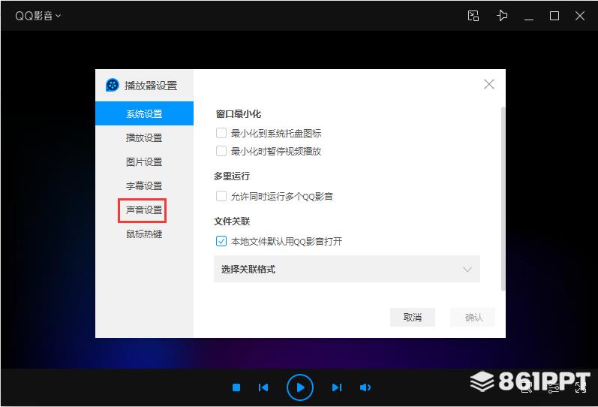Expand the 选择关联格式 dropdown
Viewport: 598px width, 407px height.
[x=347, y=269]
